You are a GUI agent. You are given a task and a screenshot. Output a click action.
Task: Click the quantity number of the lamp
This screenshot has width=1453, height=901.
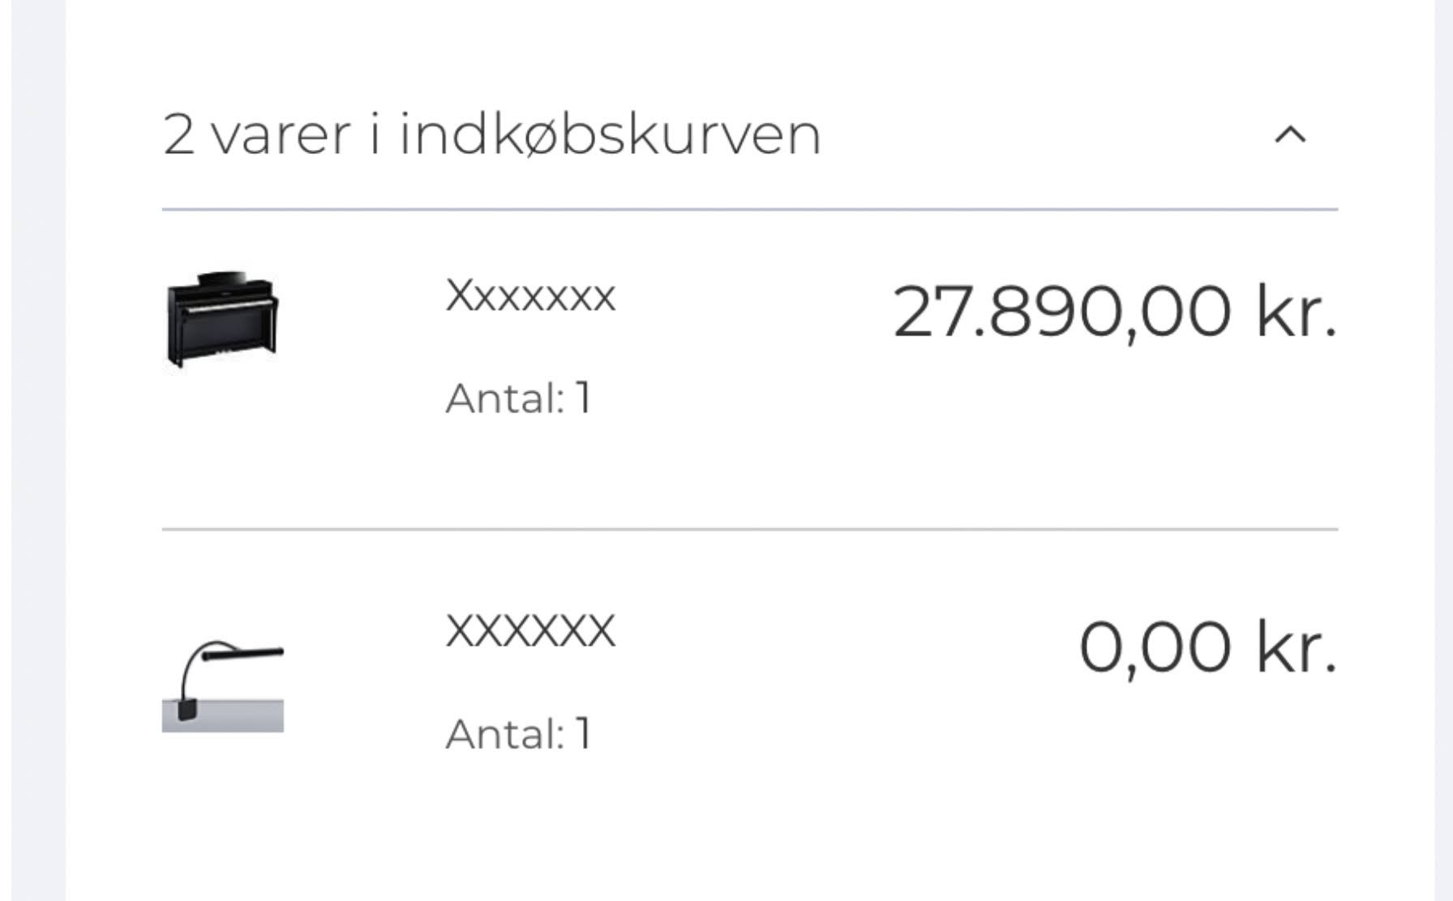(x=583, y=733)
